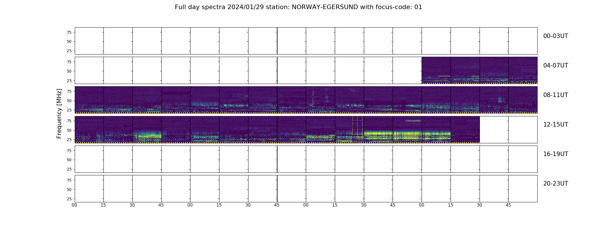This screenshot has width=597, height=227.
Task: Click the 75 tick of the 00-03UT row
Action: point(69,32)
